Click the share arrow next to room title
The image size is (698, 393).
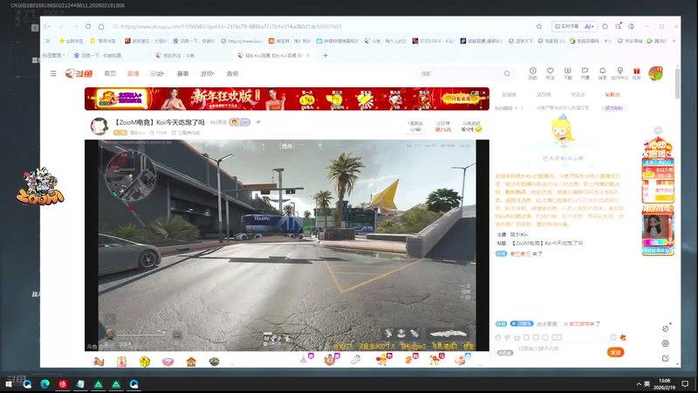(257, 122)
